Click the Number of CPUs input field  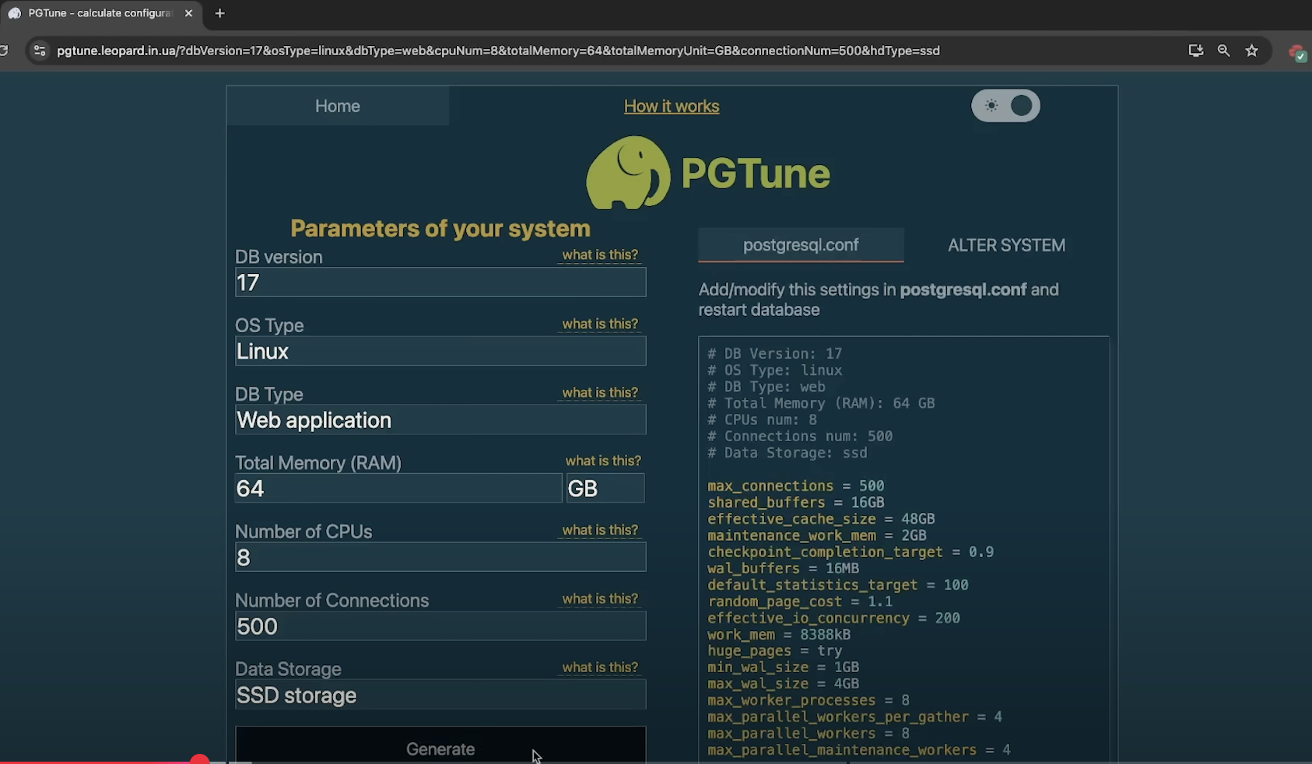(440, 557)
